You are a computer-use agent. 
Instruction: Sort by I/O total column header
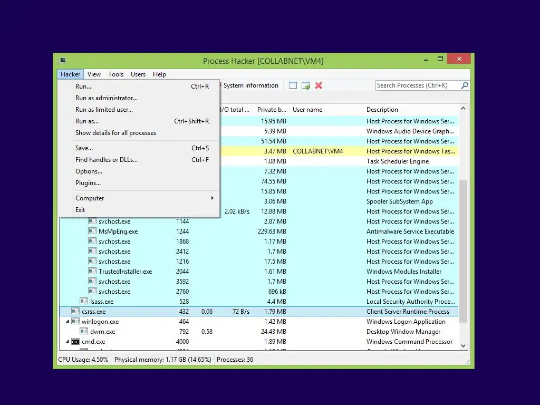coord(236,110)
